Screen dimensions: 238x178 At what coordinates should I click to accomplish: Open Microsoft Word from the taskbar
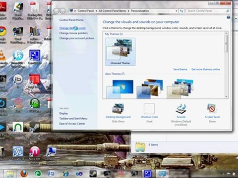tap(52, 174)
